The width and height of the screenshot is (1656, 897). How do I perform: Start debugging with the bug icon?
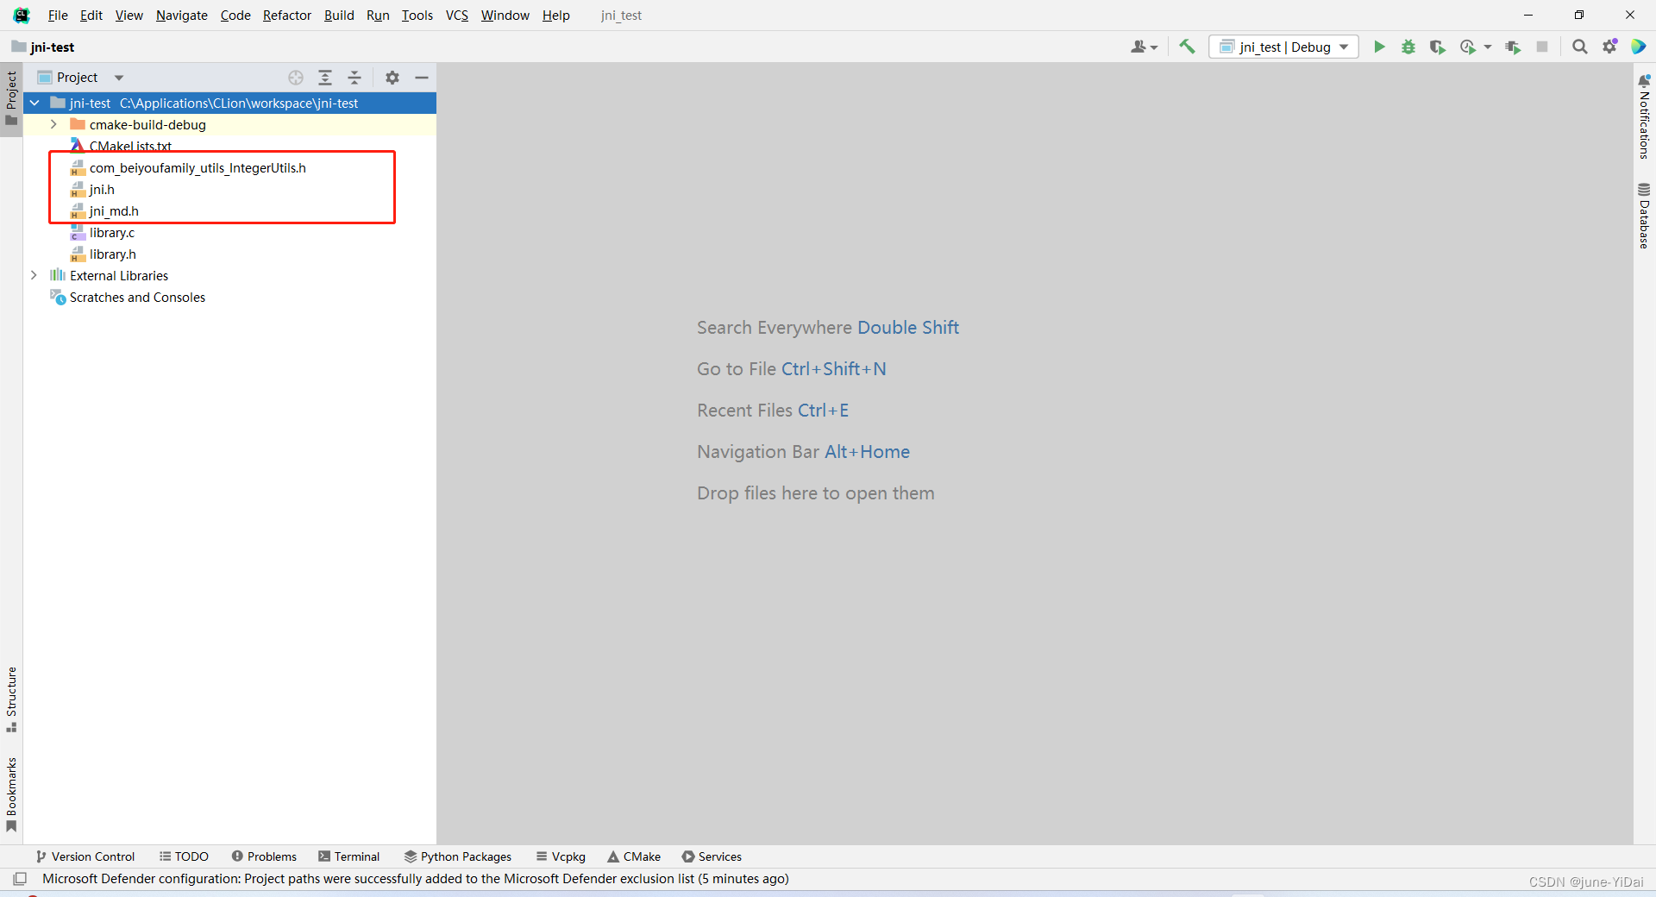point(1408,47)
